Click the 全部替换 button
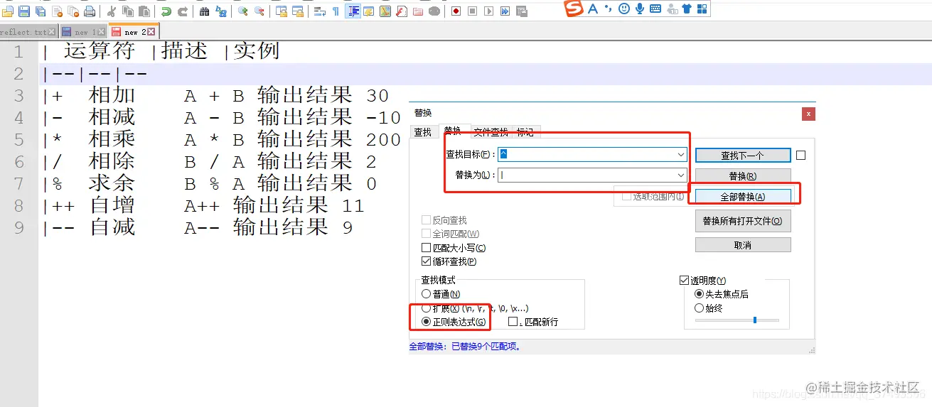Screen dimensions: 932x407 click(742, 196)
